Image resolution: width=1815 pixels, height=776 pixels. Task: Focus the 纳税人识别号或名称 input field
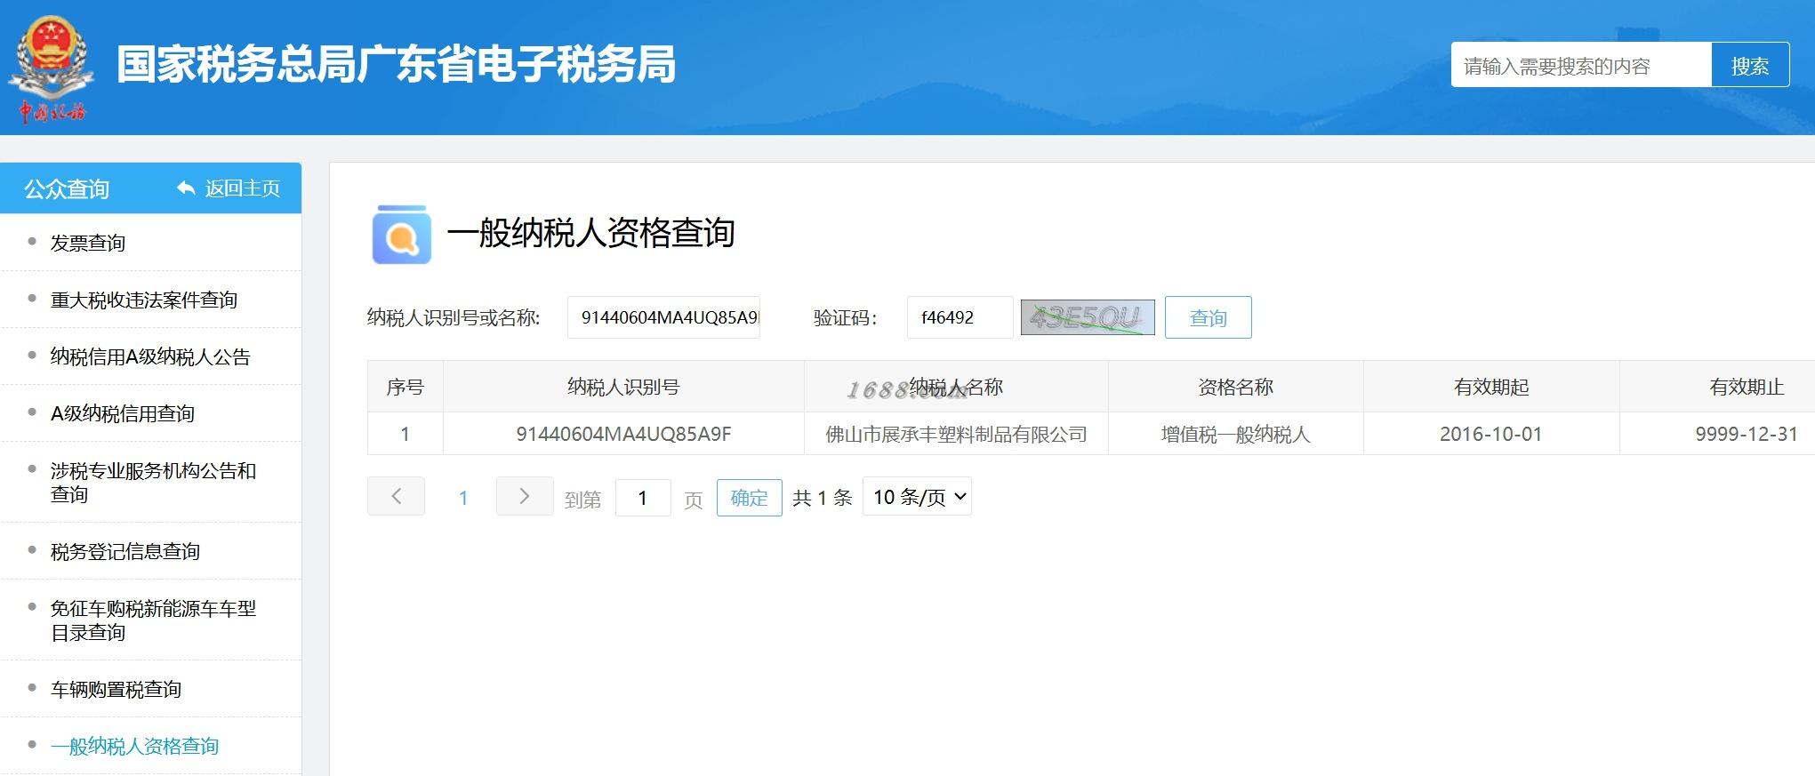[663, 317]
